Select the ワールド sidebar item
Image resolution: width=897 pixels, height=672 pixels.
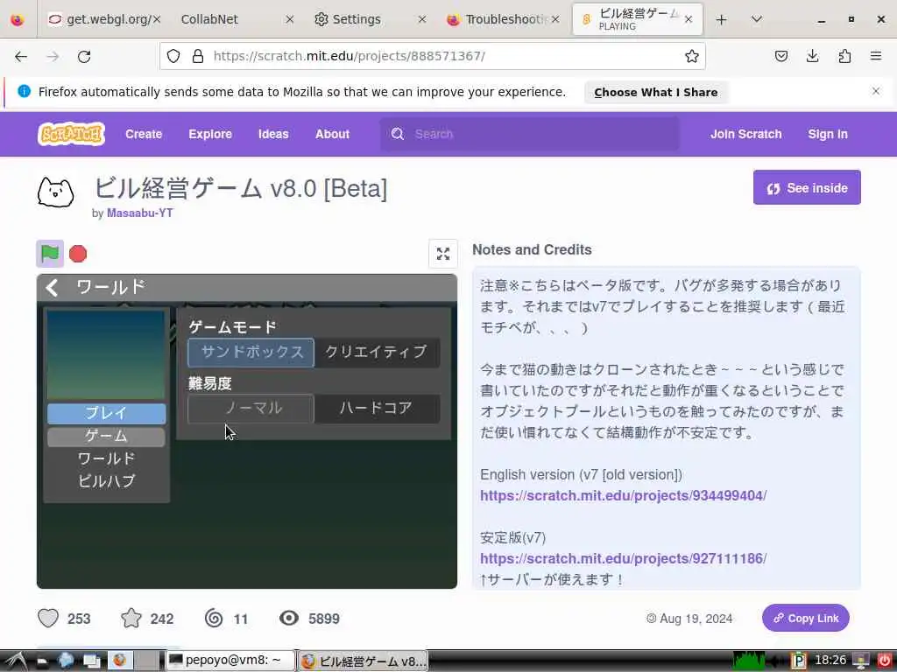[x=106, y=458]
